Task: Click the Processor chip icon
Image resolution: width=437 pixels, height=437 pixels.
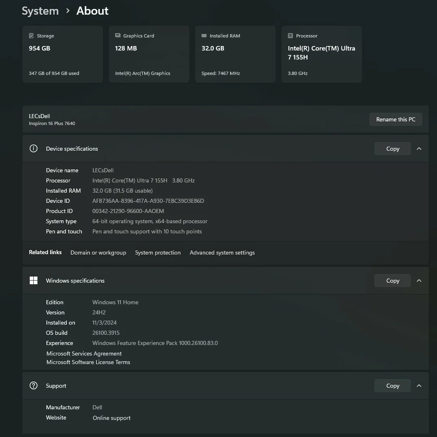Action: [x=290, y=36]
